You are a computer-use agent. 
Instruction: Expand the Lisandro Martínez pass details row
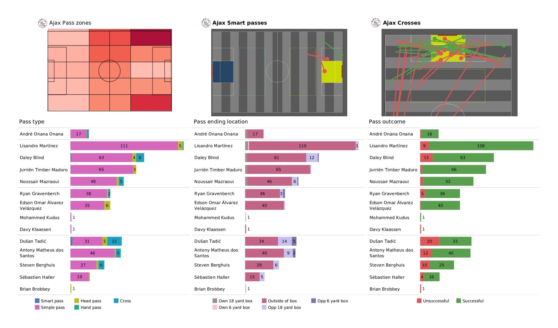[x=42, y=145]
